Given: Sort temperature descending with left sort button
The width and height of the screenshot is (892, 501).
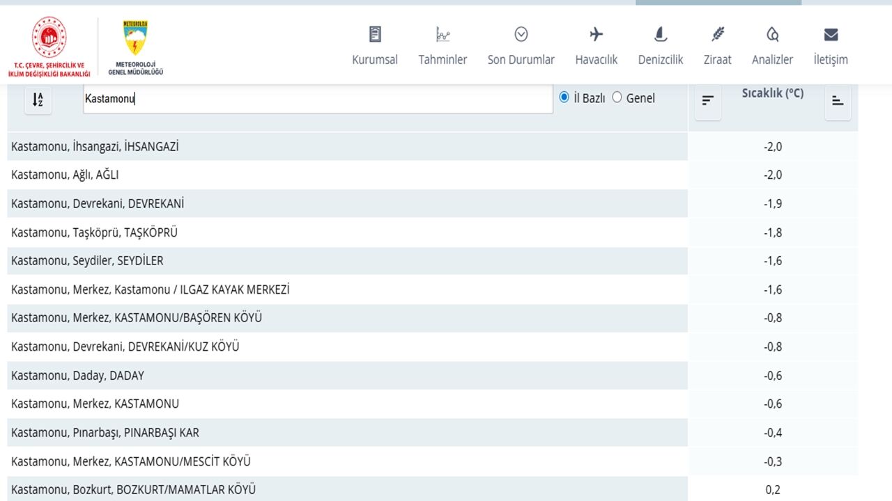Looking at the screenshot, I should click(x=707, y=101).
